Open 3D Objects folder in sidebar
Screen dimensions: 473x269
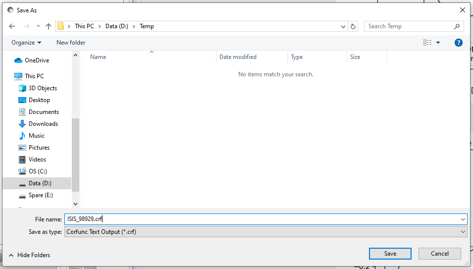tap(43, 88)
